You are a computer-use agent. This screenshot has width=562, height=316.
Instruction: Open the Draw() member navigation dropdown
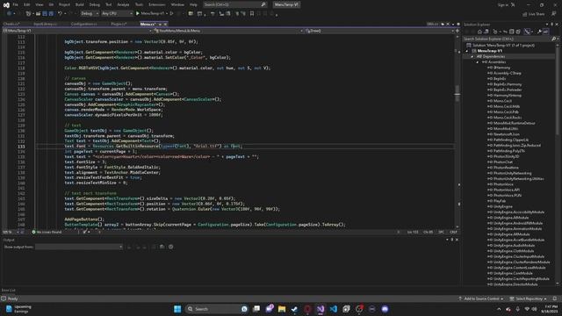pyautogui.click(x=380, y=31)
